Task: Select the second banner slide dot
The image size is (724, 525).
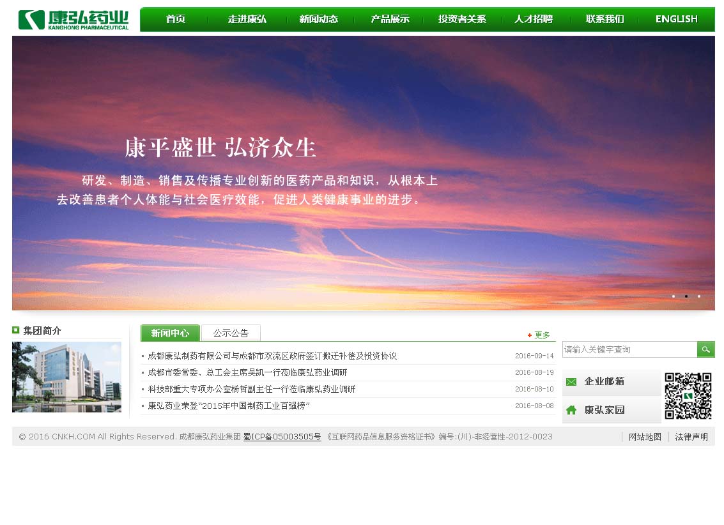Action: coord(686,296)
